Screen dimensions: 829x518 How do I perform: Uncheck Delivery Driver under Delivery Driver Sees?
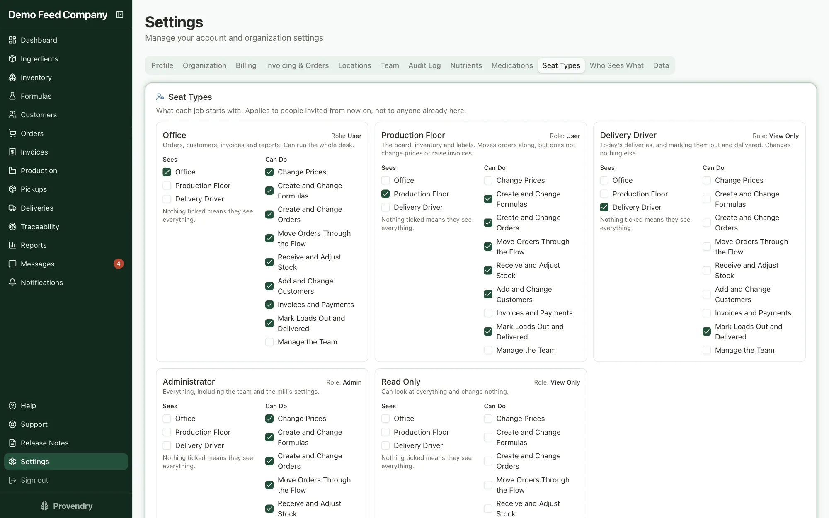604,207
